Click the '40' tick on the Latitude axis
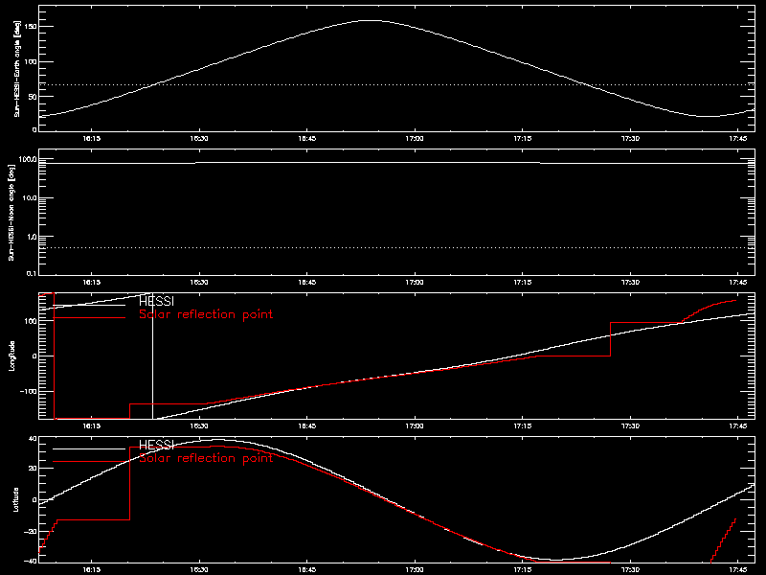Viewport: 766px width, 575px height. point(33,439)
